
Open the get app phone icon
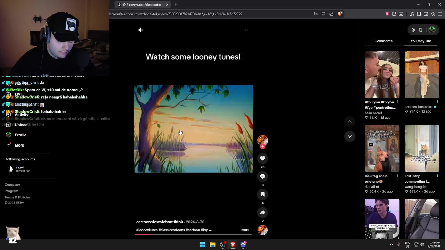(x=421, y=30)
